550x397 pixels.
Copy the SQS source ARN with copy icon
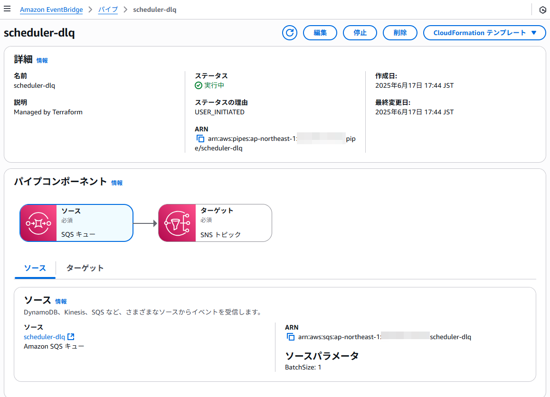click(290, 337)
